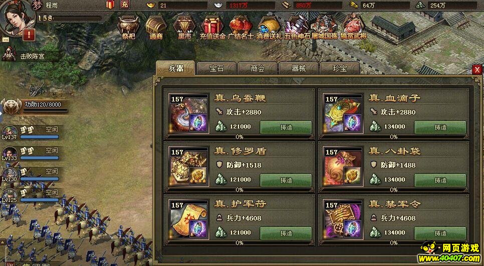Switch to the 商会 tab

tap(258, 68)
